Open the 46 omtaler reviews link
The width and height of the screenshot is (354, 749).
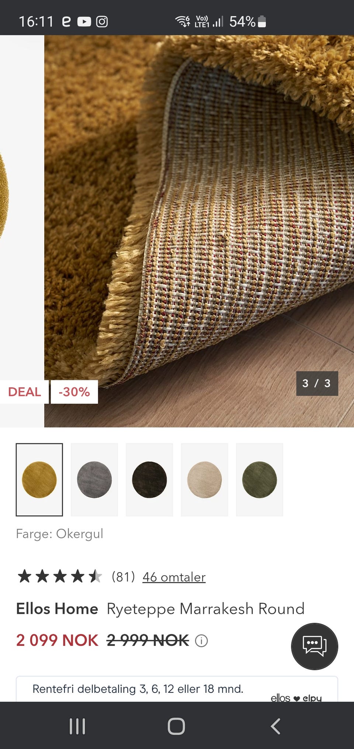point(174,577)
